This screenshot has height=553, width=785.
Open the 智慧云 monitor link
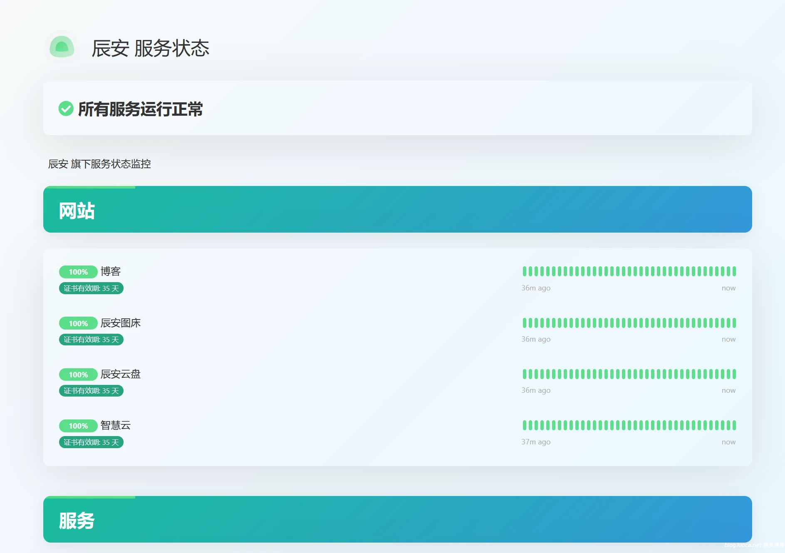[x=116, y=425]
